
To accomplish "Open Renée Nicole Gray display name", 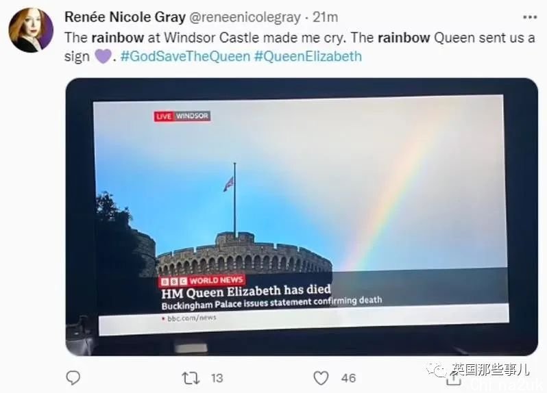I will (125, 17).
